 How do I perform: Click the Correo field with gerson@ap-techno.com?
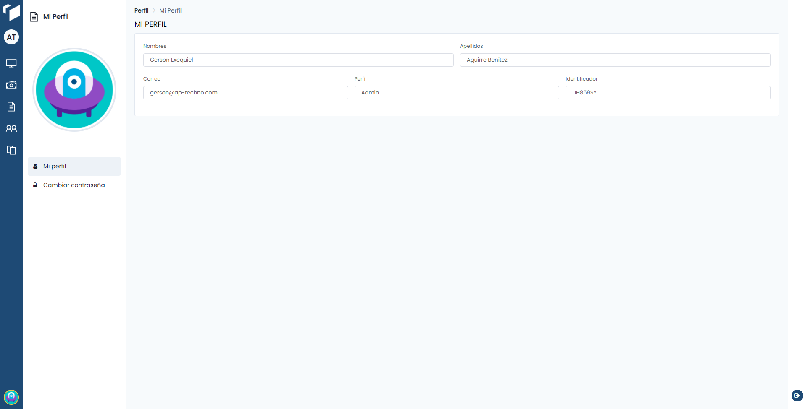click(246, 93)
